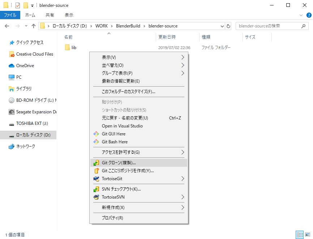Image resolution: width=313 pixels, height=239 pixels.
Task: Open the ホーム ribbon tab
Action: point(30,15)
